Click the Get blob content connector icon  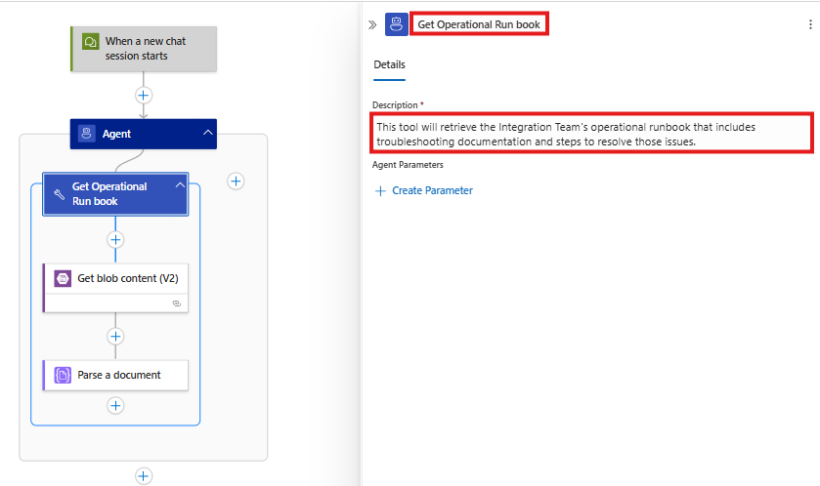[x=62, y=278]
